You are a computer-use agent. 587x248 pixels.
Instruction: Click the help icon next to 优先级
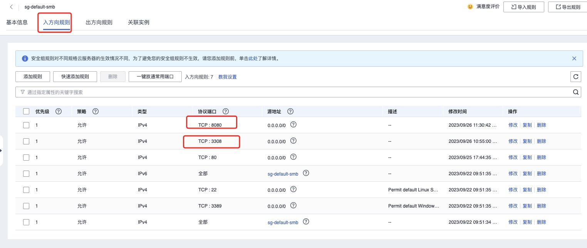click(59, 111)
